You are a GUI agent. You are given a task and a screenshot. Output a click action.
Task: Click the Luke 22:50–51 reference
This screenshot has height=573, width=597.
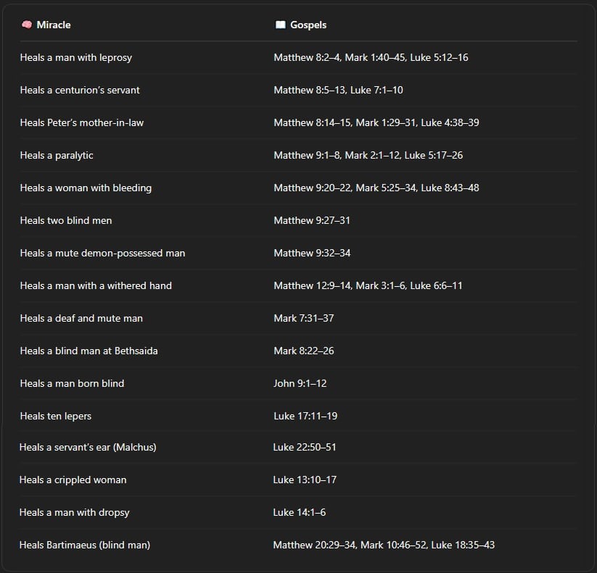coord(304,447)
